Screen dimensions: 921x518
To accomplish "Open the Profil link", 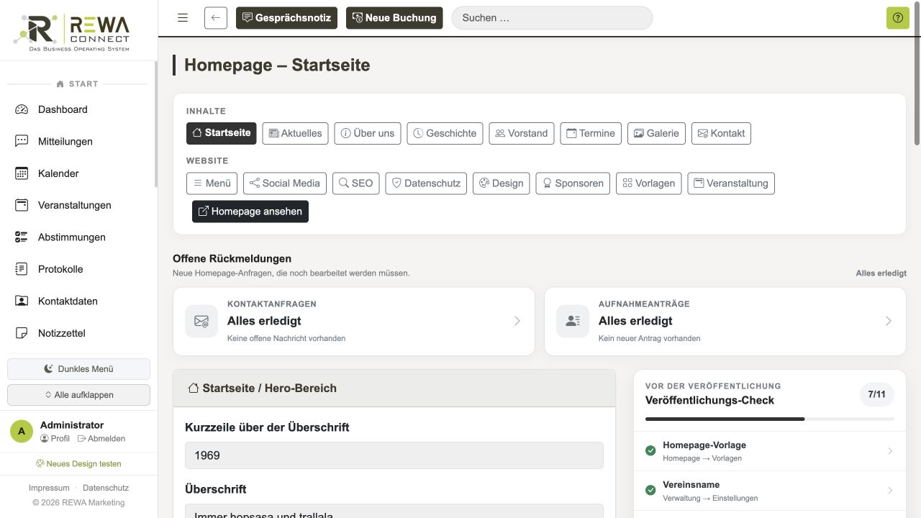I will pyautogui.click(x=55, y=439).
